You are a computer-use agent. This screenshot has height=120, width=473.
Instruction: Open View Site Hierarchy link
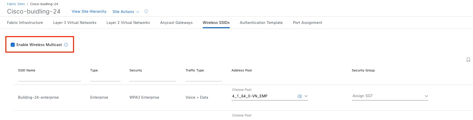coord(89,11)
